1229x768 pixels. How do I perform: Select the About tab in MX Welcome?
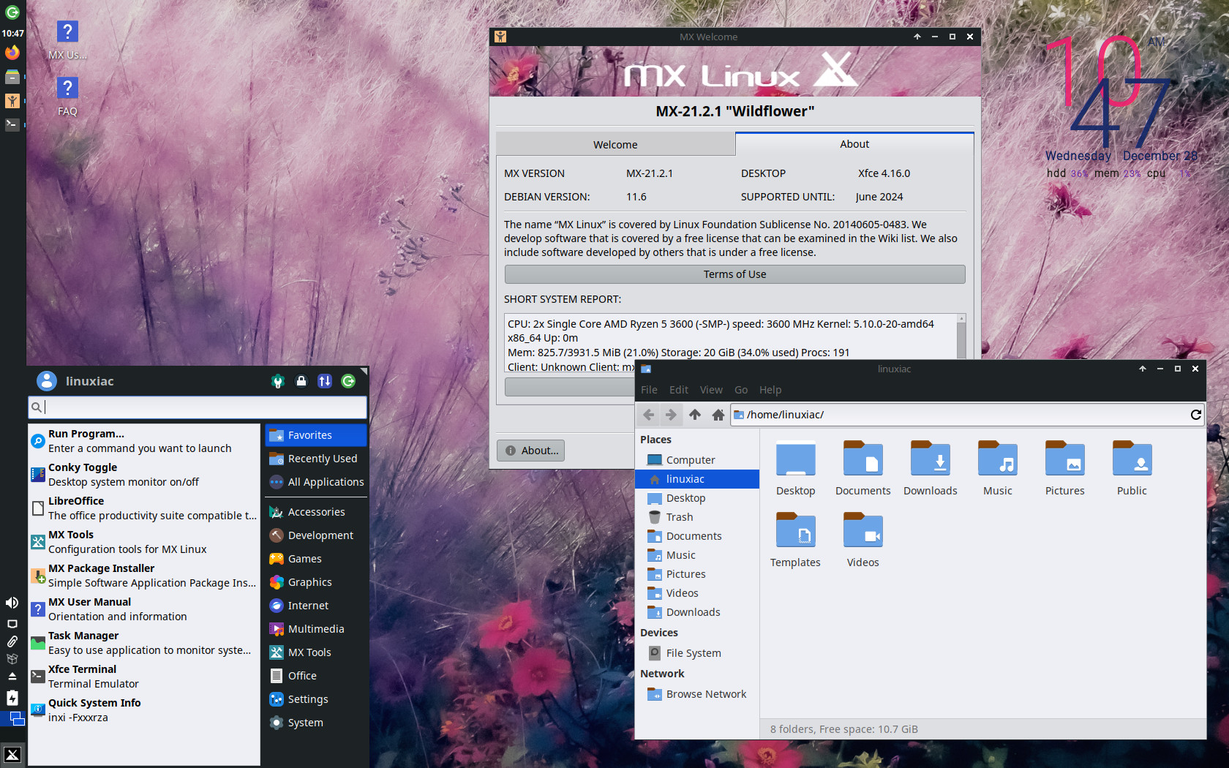(x=854, y=144)
